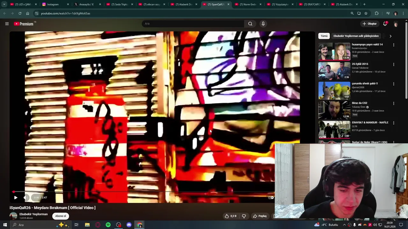Open a new browser tab
Image resolution: width=408 pixels, height=229 pixels.
pyautogui.click(x=364, y=4)
